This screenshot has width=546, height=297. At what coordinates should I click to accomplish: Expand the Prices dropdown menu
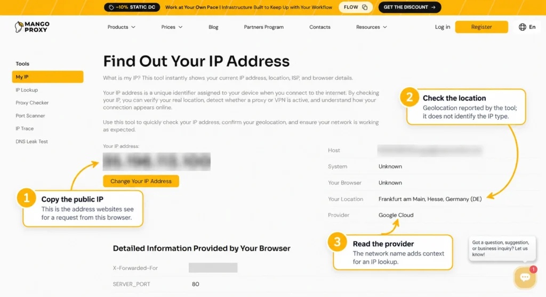coord(172,27)
